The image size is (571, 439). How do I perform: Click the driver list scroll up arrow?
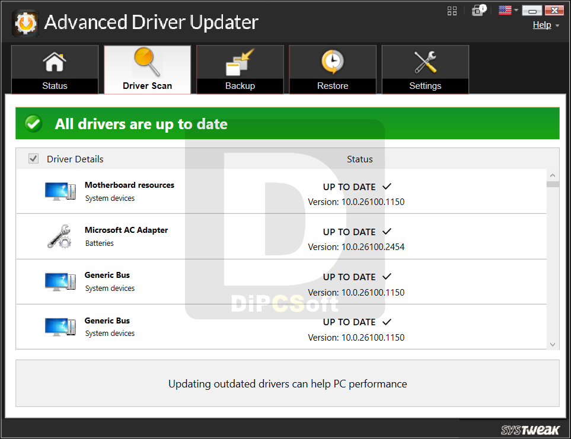point(553,175)
